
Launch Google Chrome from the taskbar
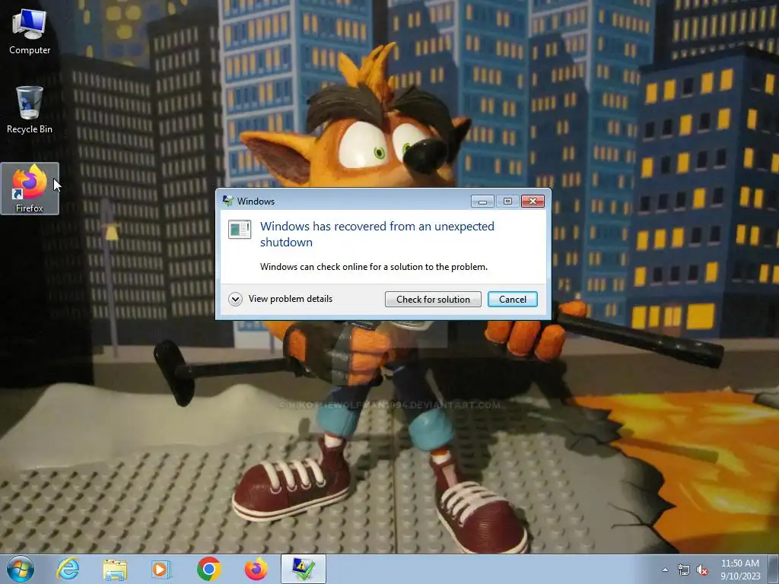pos(208,569)
